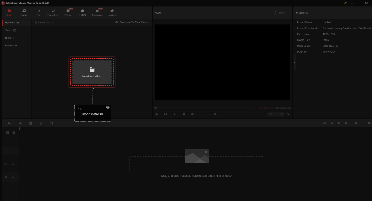Screen dimensions: 372x201
Task: Toggle full screen preview icon
Action: coord(289,114)
